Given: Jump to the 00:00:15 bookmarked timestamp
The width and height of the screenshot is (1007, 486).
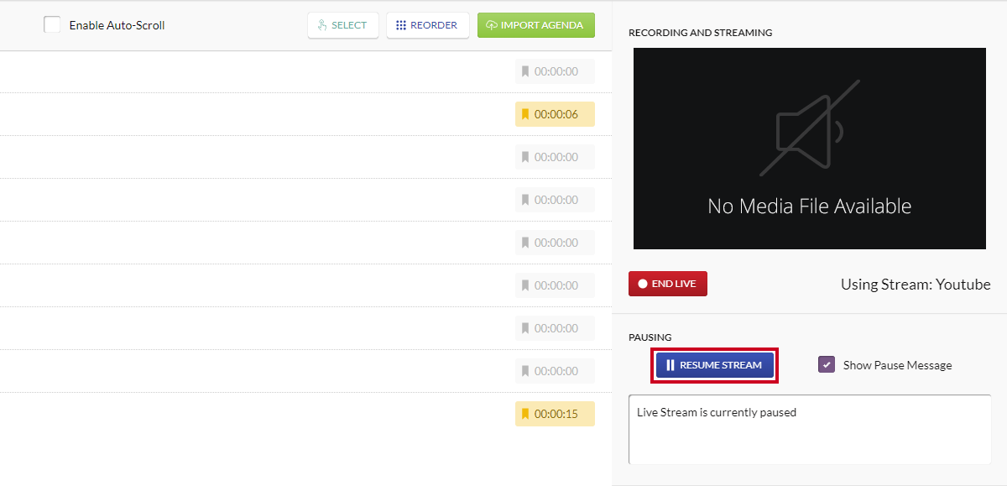Looking at the screenshot, I should click(555, 414).
